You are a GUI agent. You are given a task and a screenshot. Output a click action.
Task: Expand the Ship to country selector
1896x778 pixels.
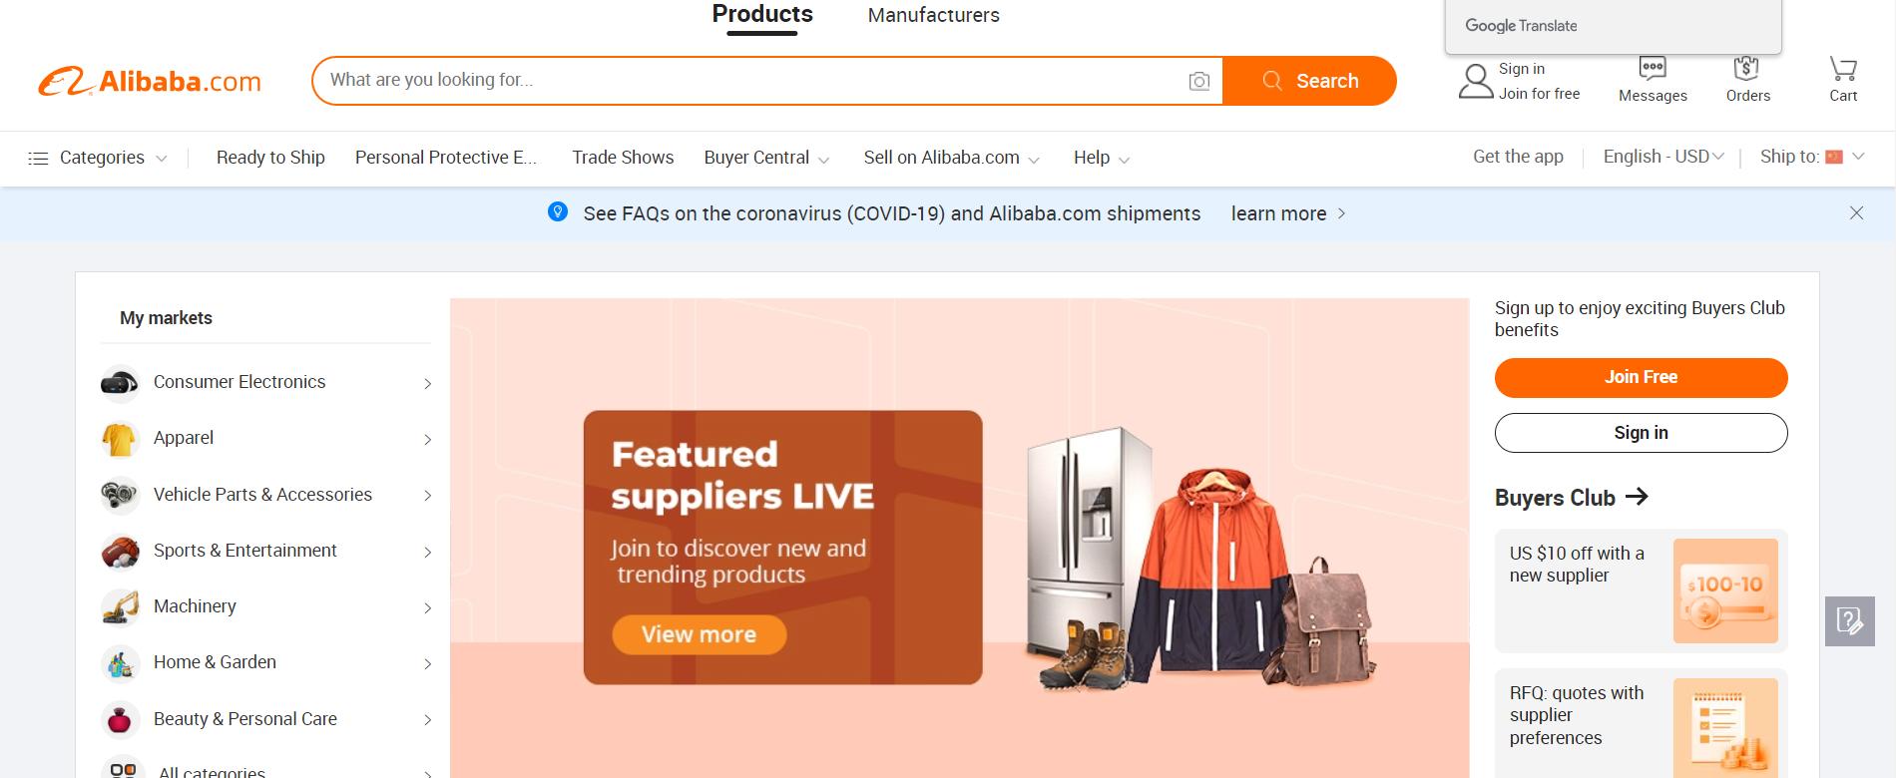(1812, 157)
